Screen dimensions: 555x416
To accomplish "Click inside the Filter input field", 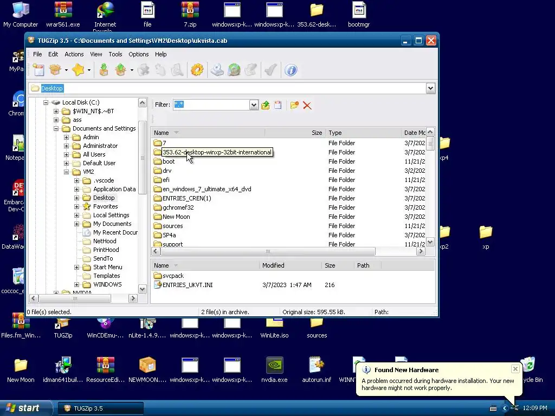I will pyautogui.click(x=211, y=105).
